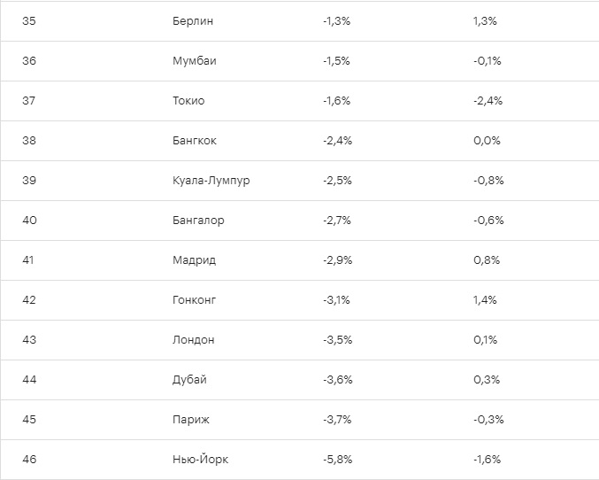
Task: Click the -3,7% value for Париж
Action: [x=337, y=420]
